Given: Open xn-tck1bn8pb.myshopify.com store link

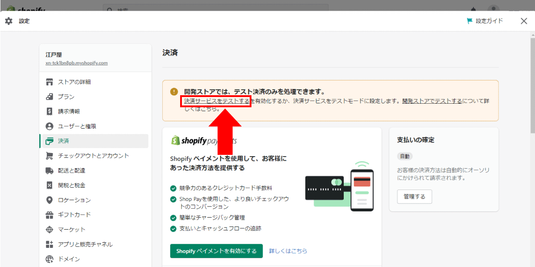Looking at the screenshot, I should tap(76, 63).
